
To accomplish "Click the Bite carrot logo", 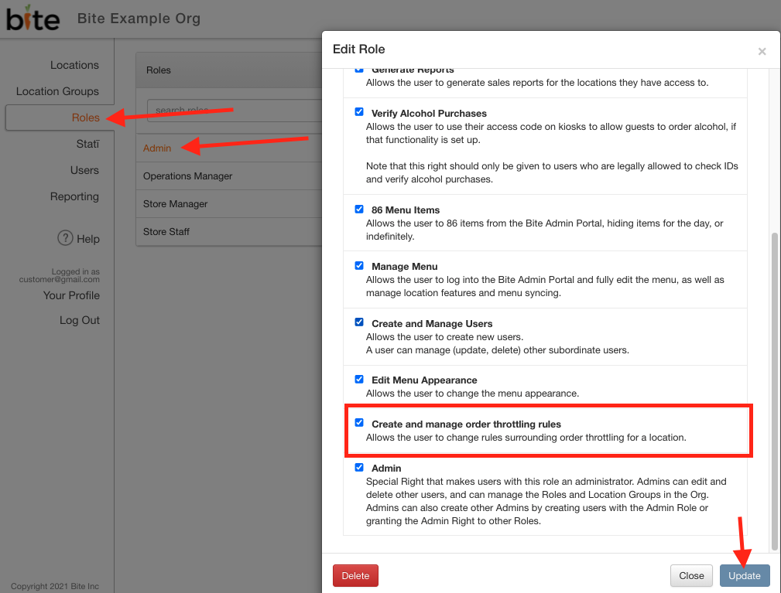I will 33,18.
